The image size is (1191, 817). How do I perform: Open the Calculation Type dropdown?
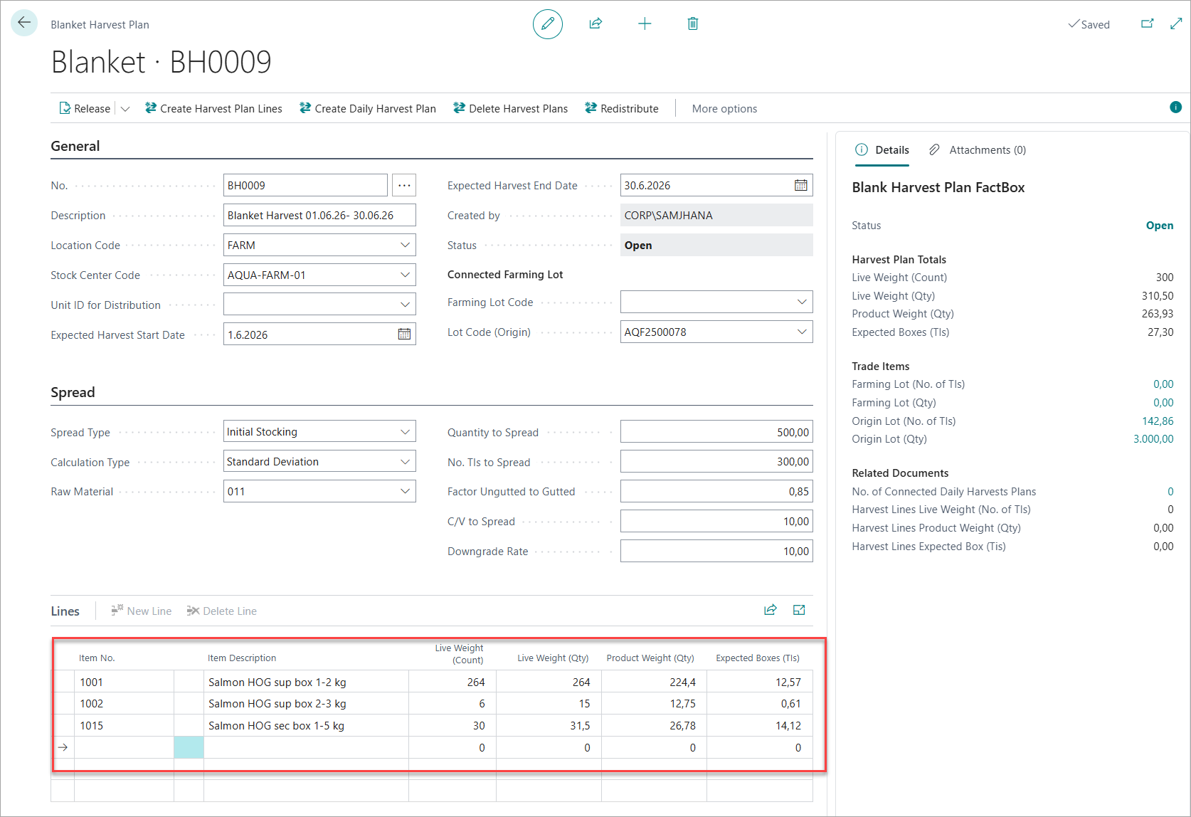pos(405,462)
